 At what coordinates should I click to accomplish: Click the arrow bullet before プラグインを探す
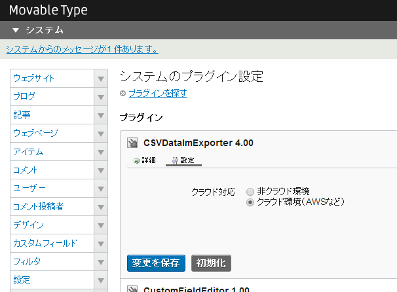tap(123, 94)
